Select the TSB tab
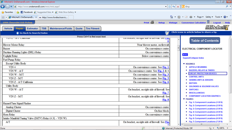 click(x=44, y=29)
